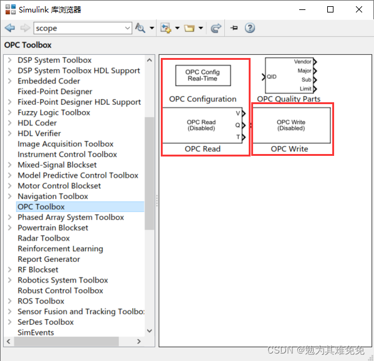This screenshot has width=374, height=361.
Task: Click the open folder icon
Action: click(x=189, y=28)
